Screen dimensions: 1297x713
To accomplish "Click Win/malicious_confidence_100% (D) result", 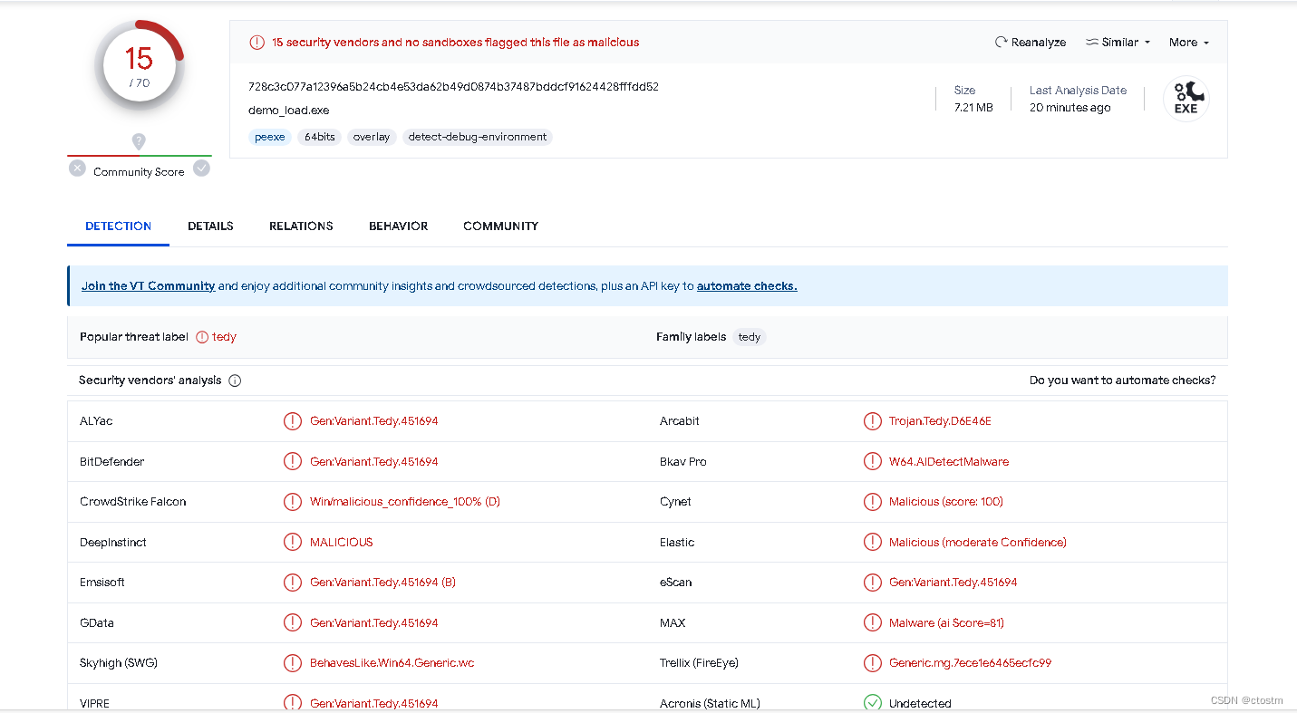I will [405, 502].
